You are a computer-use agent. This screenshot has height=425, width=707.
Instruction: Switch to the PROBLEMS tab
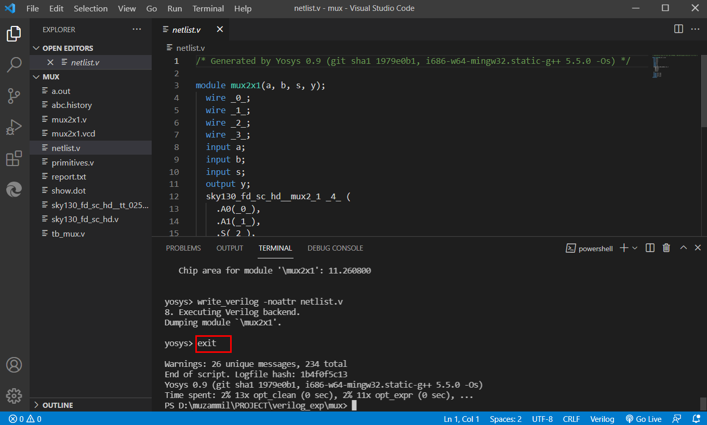[183, 248]
